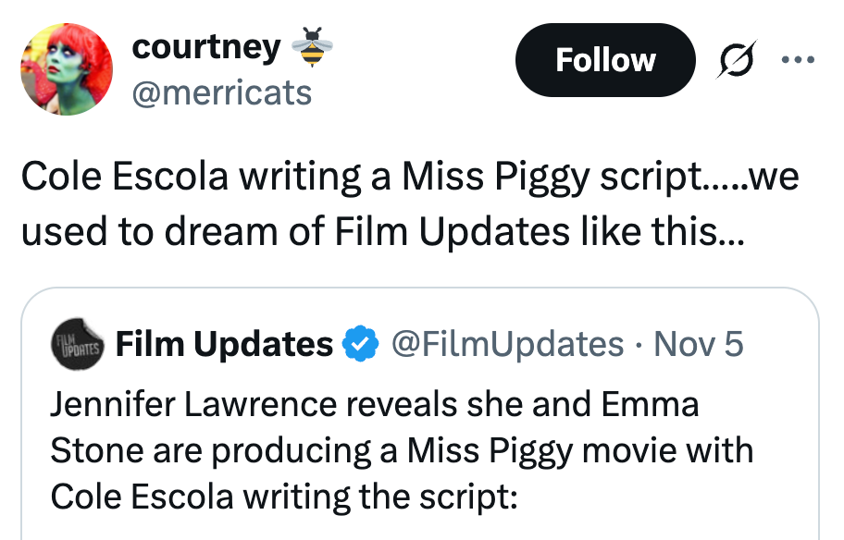Image resolution: width=844 pixels, height=540 pixels.
Task: Click the main tweet's first line about Cole Escola
Action: pos(408,178)
